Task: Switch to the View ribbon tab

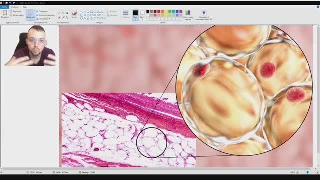Action: click(25, 7)
